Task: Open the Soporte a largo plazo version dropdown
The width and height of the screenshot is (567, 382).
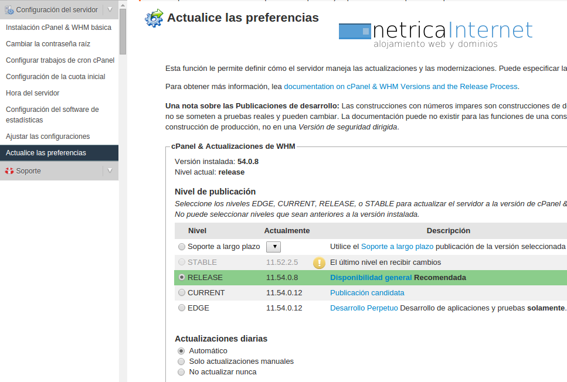Action: pyautogui.click(x=273, y=247)
